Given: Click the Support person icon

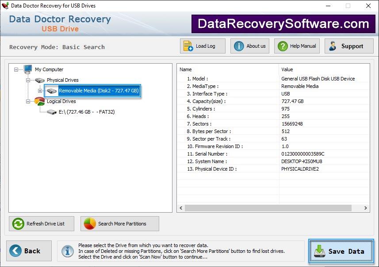Looking at the screenshot, I should tap(333, 46).
